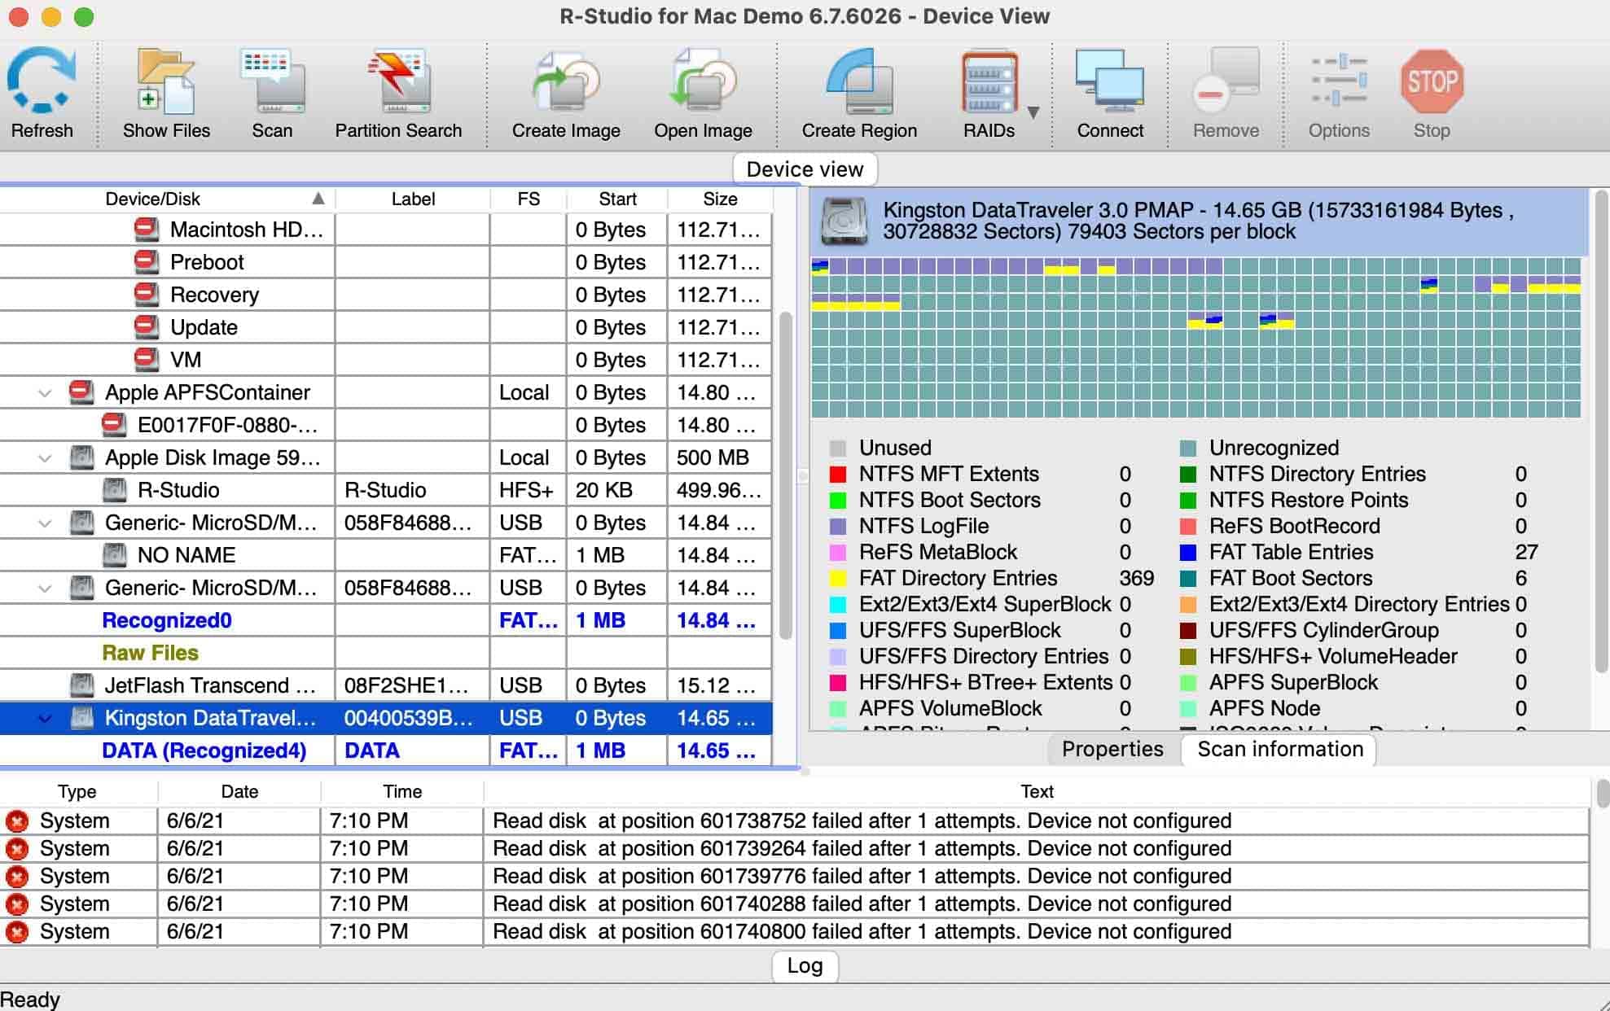Viewport: 1610px width, 1011px height.
Task: Switch to the Scan information tab
Action: pos(1279,749)
